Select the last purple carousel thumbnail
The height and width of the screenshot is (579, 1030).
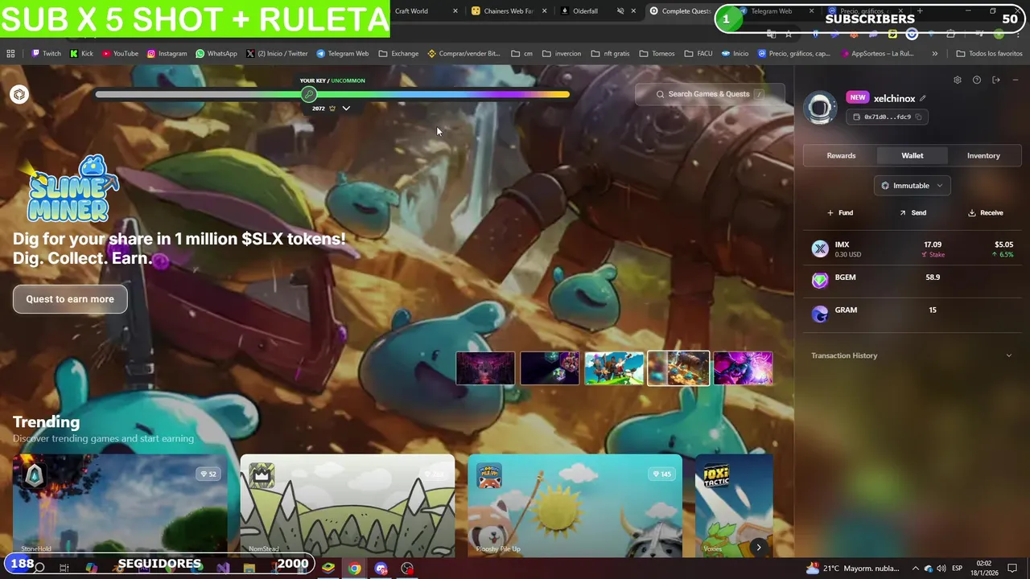tap(743, 368)
